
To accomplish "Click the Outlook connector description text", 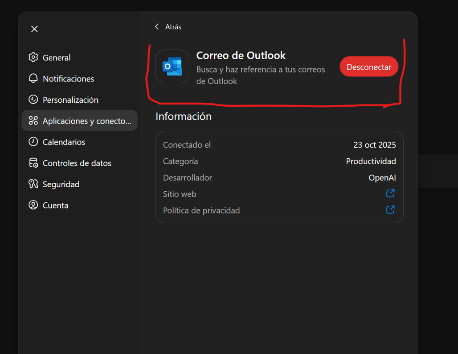I will pyautogui.click(x=260, y=75).
